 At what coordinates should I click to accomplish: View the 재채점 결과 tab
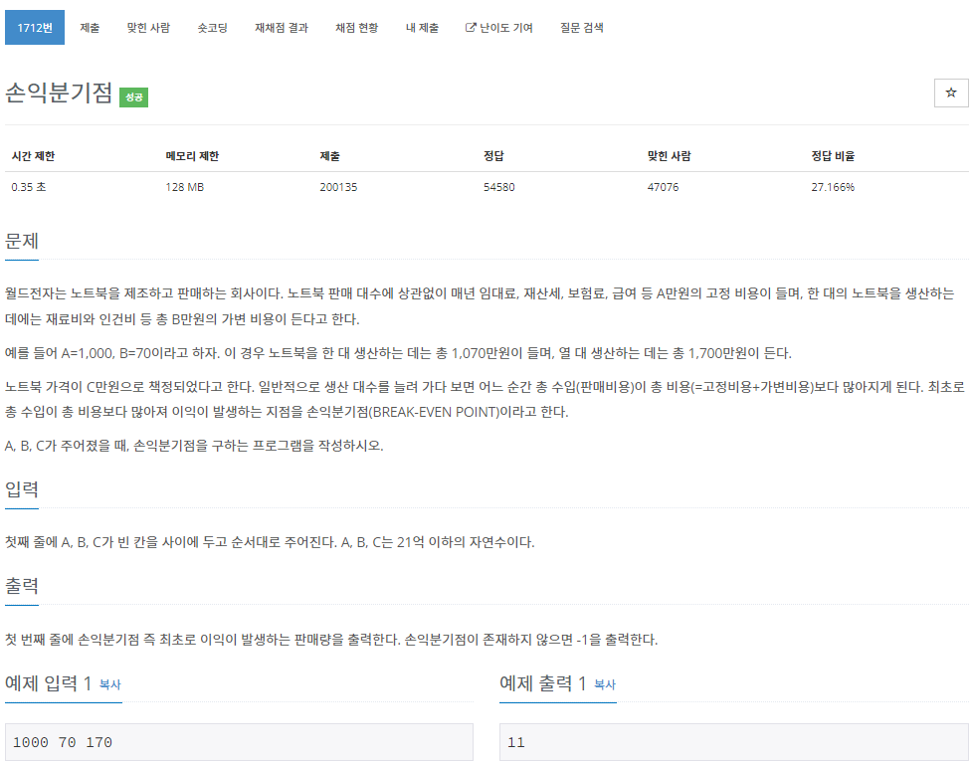[x=282, y=27]
